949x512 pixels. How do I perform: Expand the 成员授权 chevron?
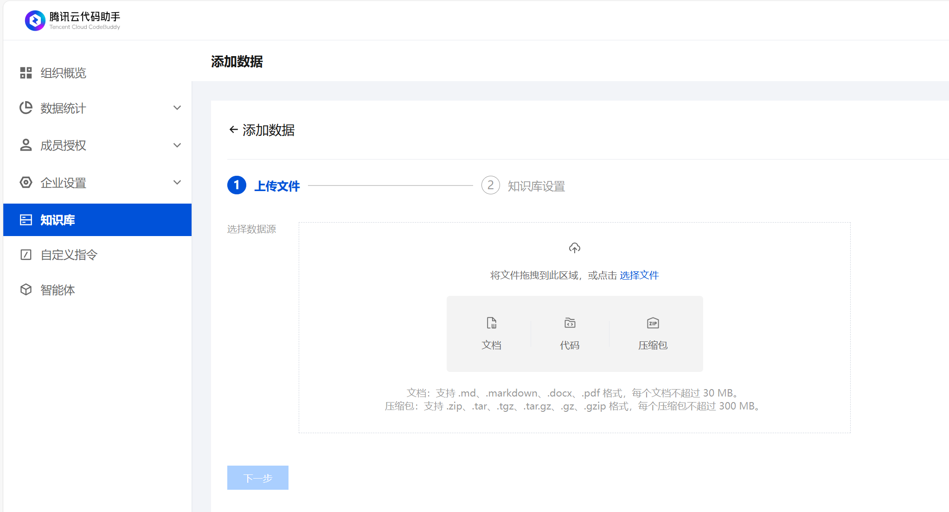pos(177,145)
